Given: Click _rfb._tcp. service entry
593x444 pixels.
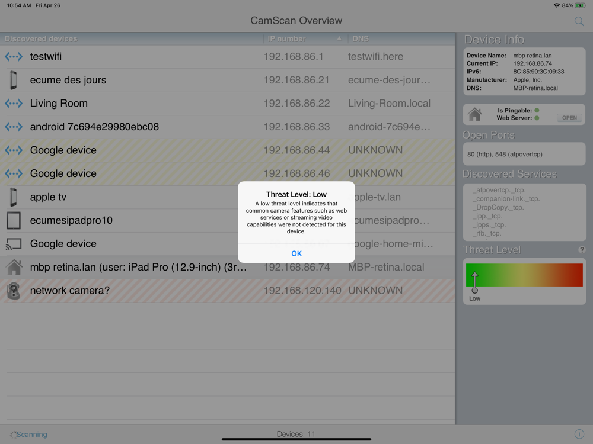Looking at the screenshot, I should (487, 233).
